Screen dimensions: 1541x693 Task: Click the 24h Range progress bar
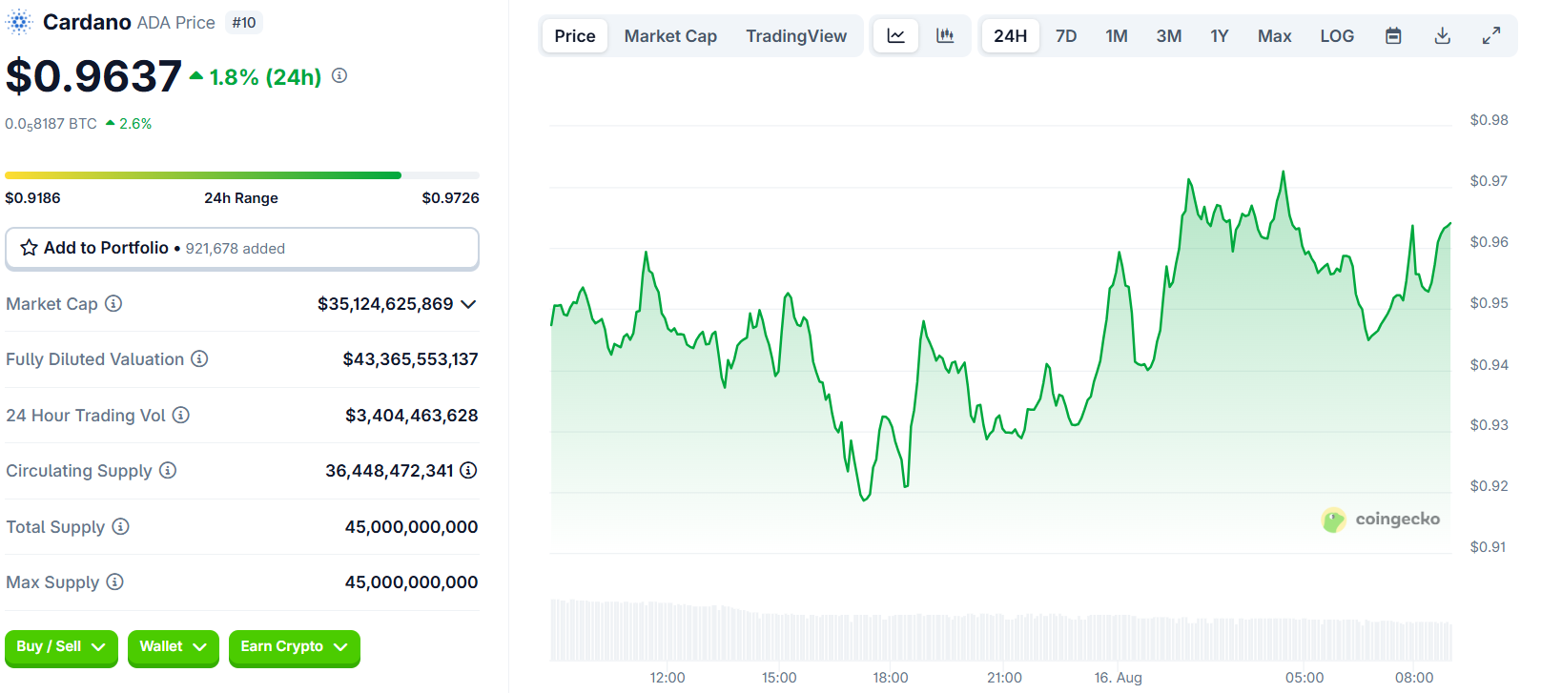242,175
